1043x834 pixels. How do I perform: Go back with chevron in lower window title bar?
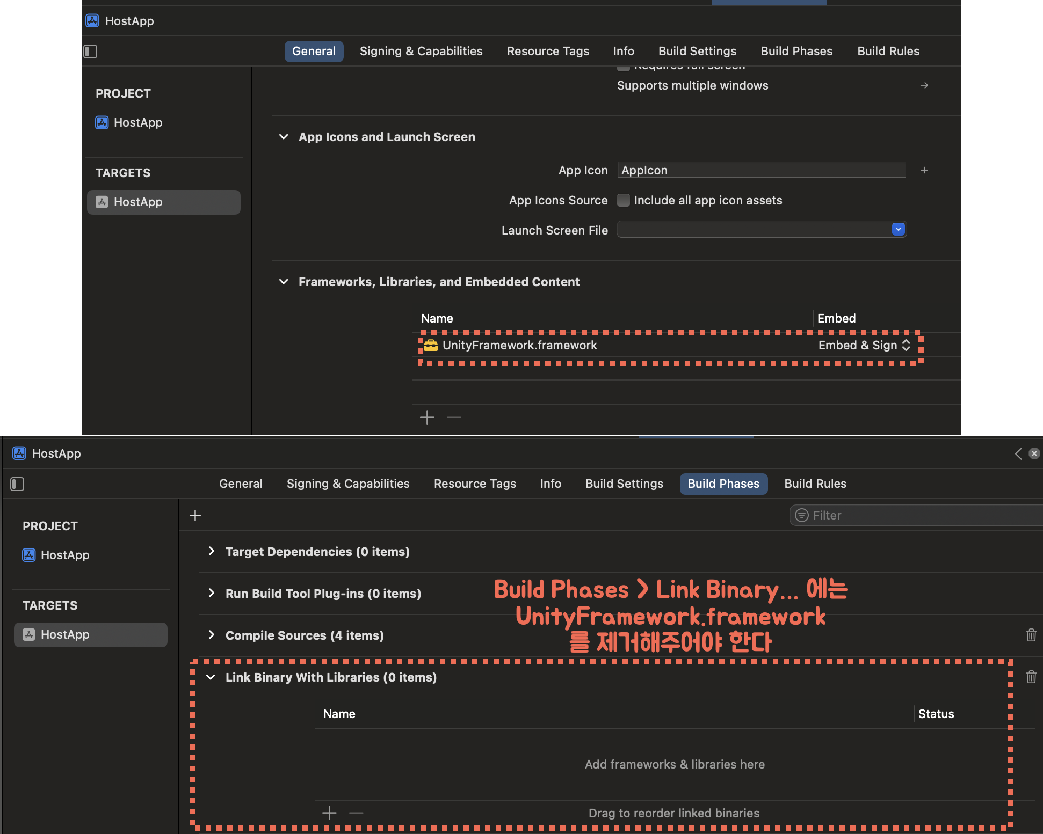pos(1018,453)
